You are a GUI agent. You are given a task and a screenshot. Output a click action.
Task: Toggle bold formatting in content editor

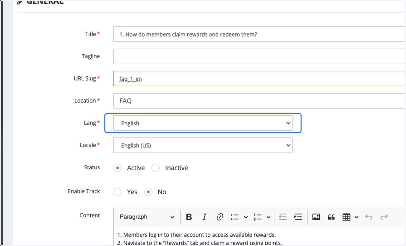[x=189, y=217]
